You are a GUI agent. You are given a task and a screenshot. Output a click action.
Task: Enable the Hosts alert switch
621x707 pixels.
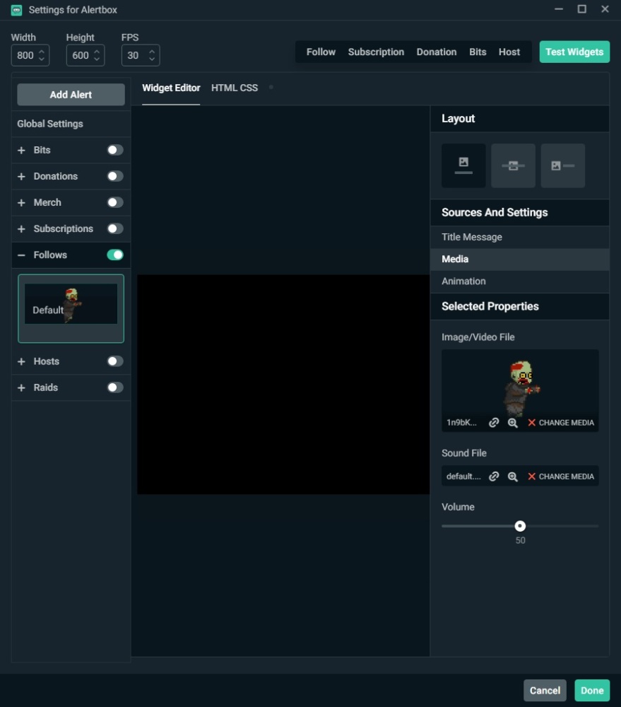click(115, 361)
